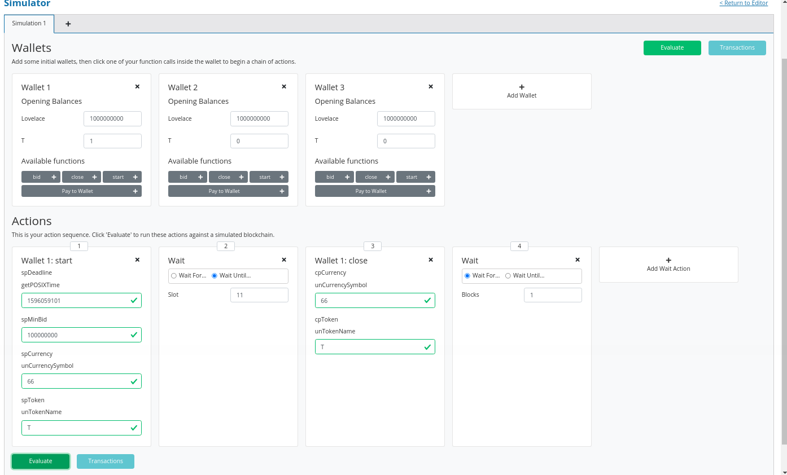This screenshot has width=787, height=475.
Task: Delete the Wallet 1: start action
Action: point(137,260)
